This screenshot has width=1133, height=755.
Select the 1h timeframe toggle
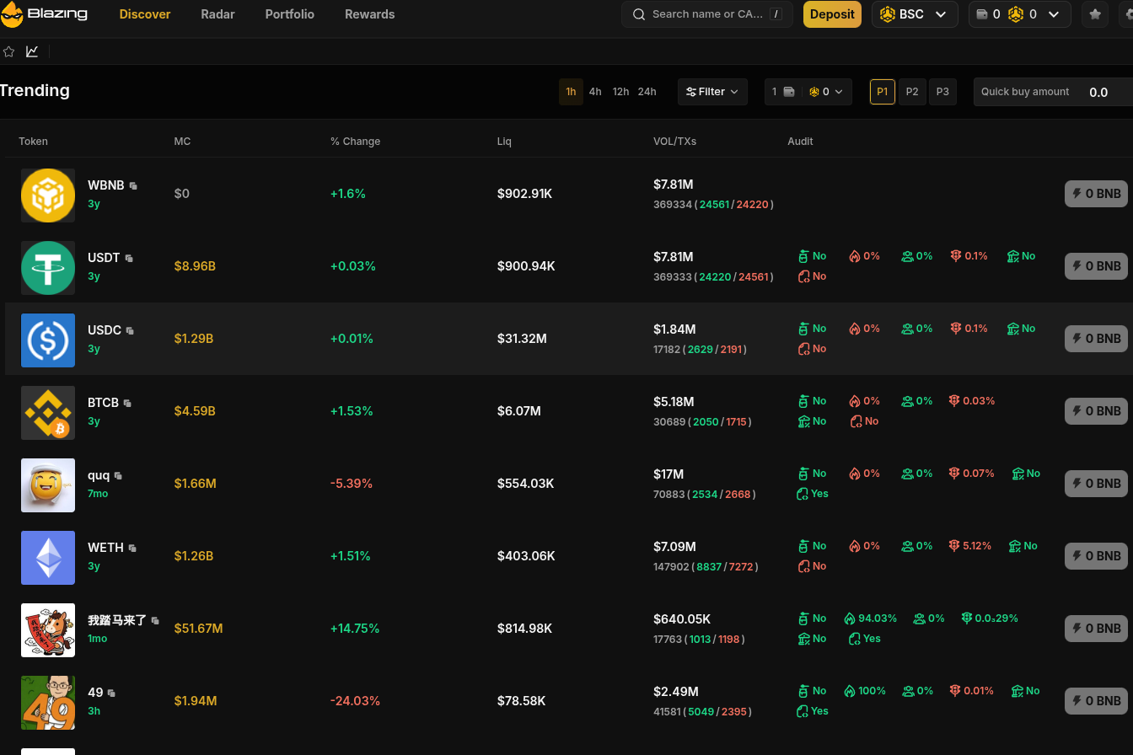(x=571, y=91)
